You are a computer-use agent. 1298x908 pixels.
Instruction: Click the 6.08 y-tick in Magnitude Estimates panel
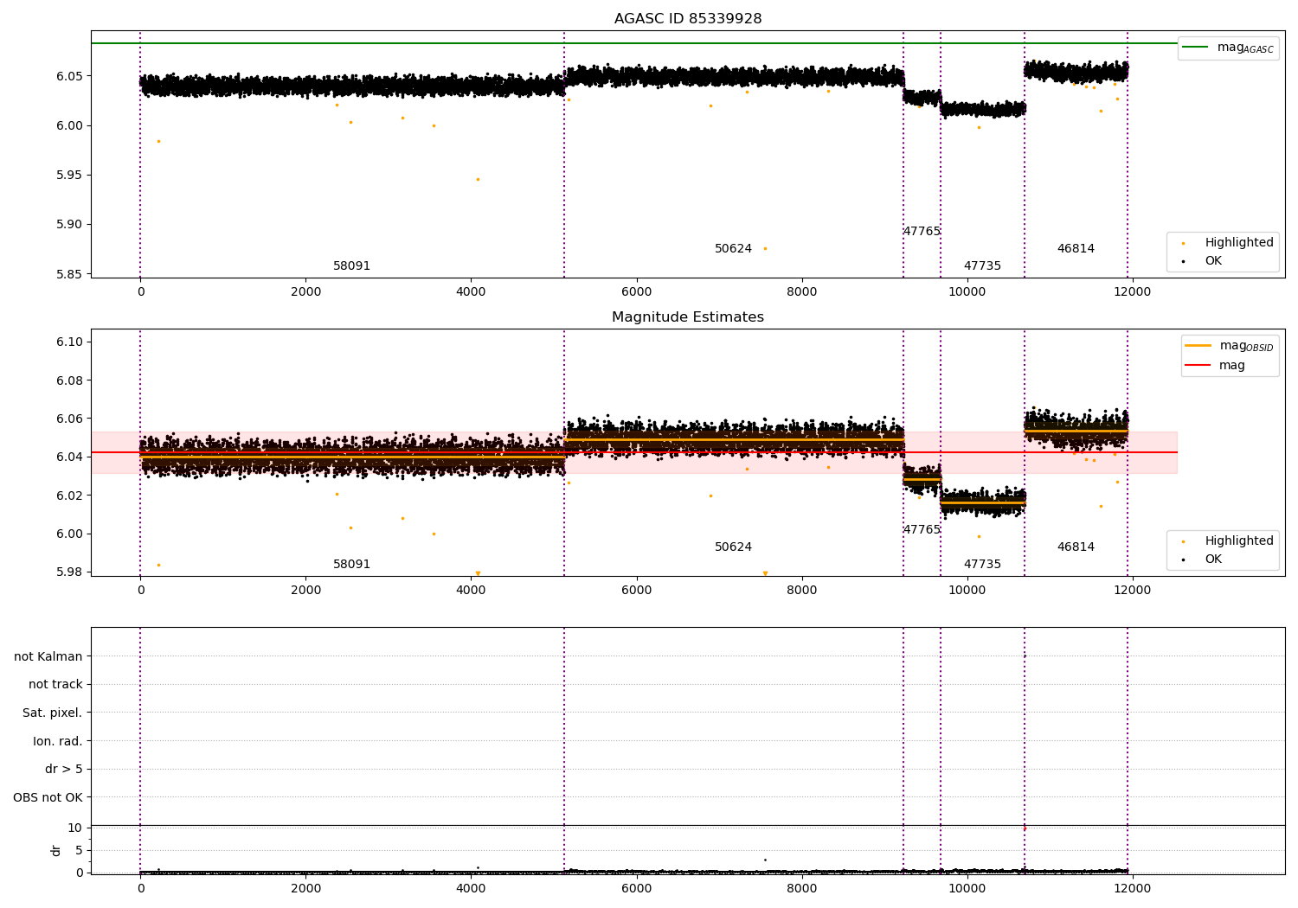click(x=69, y=380)
